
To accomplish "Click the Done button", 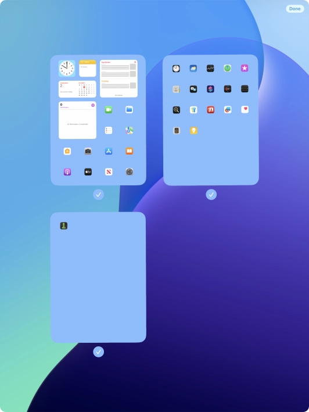I will pos(295,9).
